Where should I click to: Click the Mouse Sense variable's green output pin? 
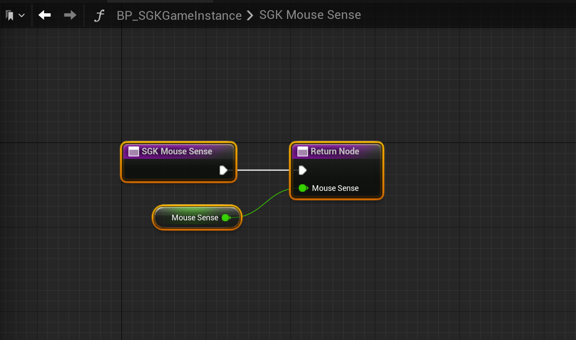[x=226, y=218]
